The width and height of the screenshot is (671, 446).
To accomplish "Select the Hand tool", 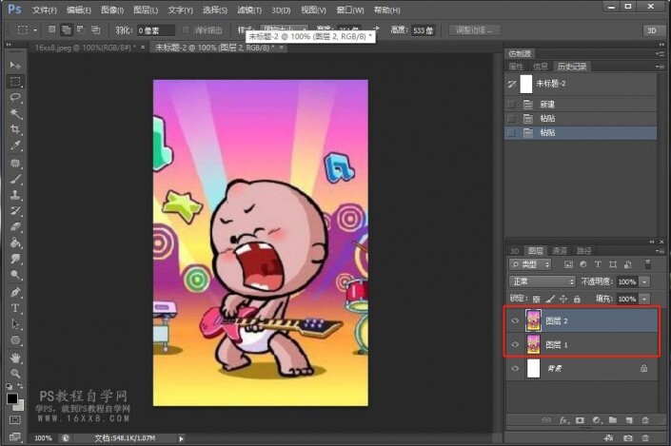I will [x=16, y=357].
